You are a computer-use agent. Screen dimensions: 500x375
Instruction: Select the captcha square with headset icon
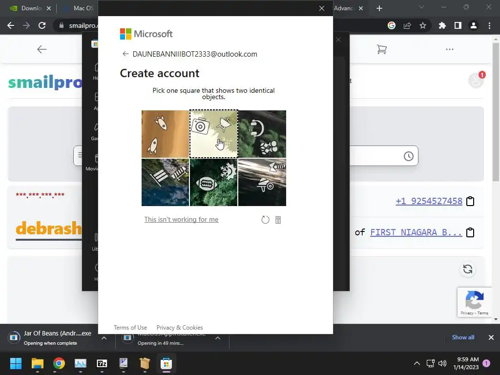pyautogui.click(x=262, y=134)
